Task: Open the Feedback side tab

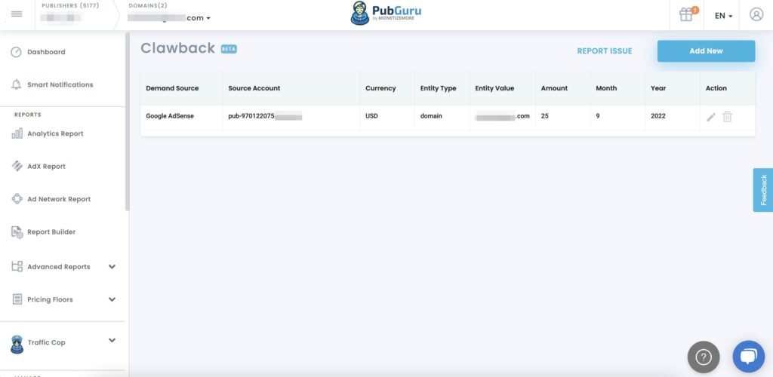Action: (763, 190)
